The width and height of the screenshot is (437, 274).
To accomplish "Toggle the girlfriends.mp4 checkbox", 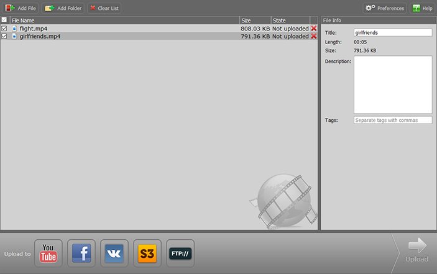I will pyautogui.click(x=4, y=36).
